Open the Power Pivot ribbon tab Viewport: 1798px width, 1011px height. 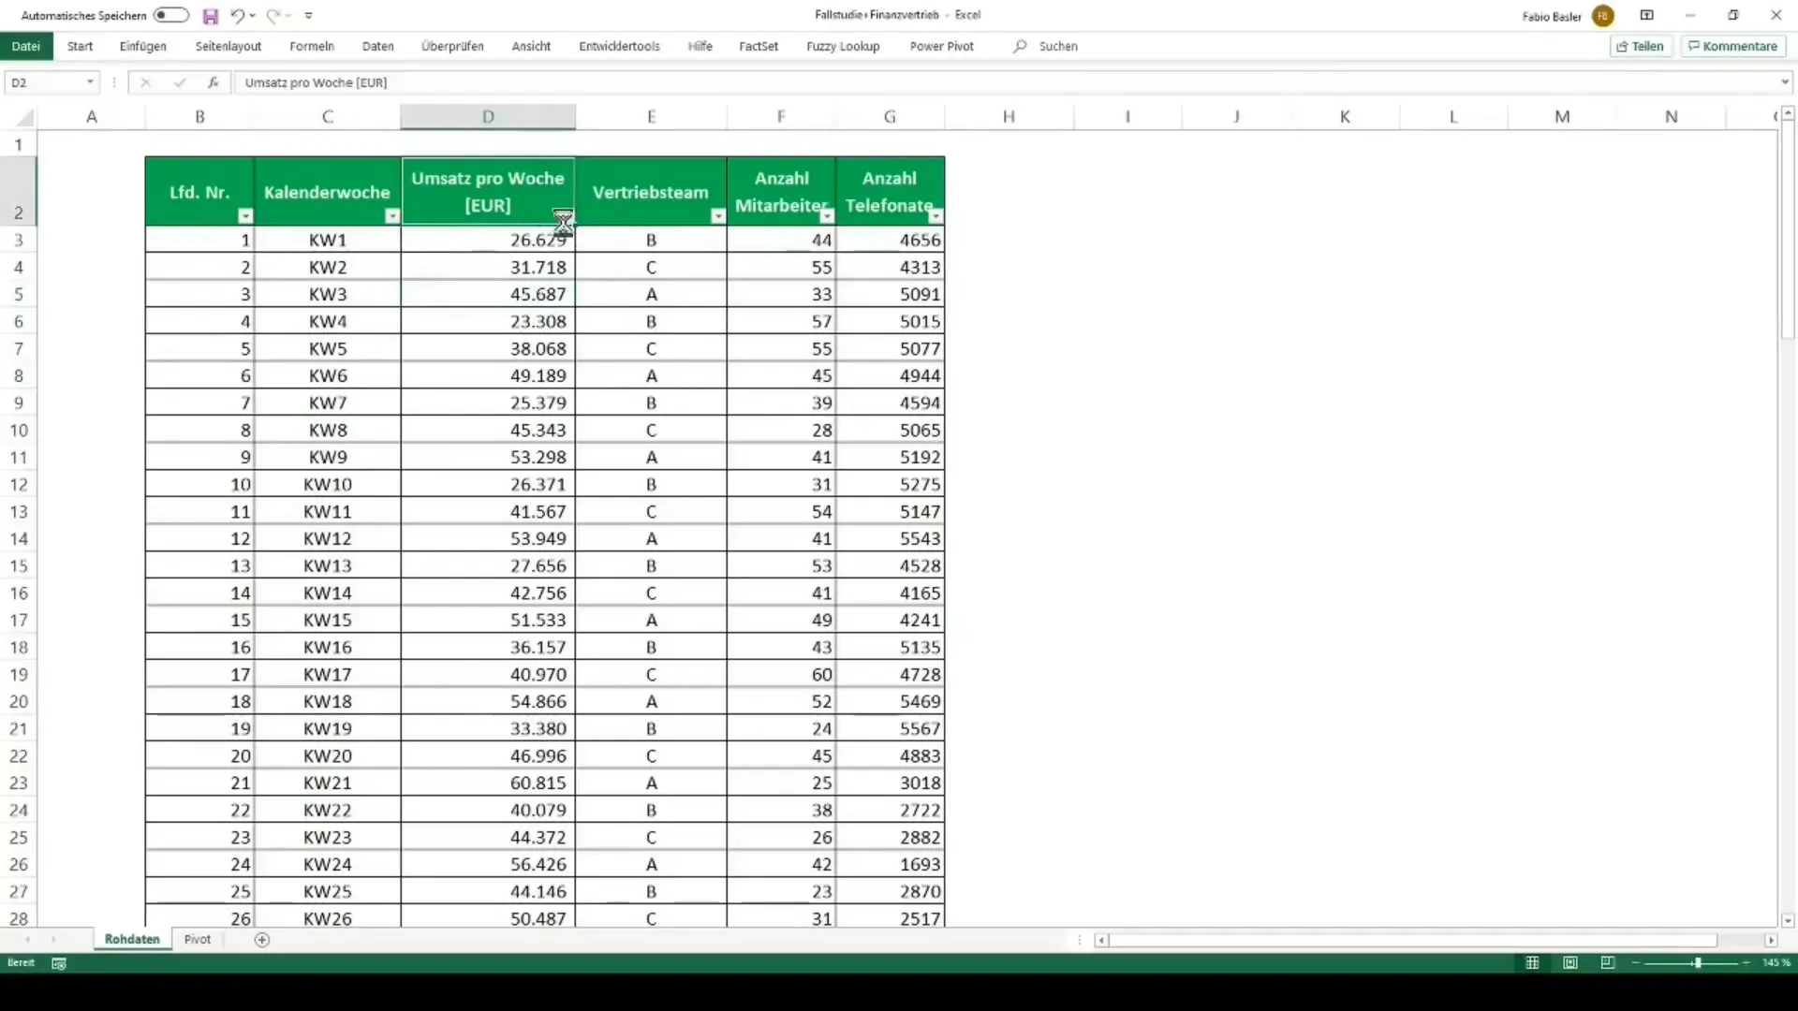point(941,46)
